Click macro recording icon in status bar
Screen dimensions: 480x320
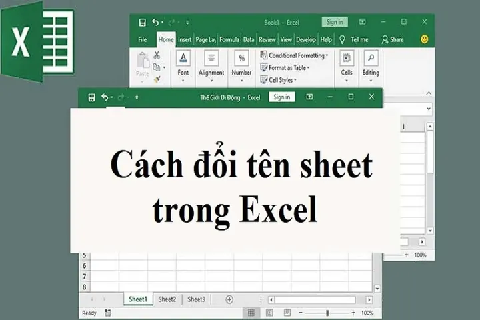[108, 313]
